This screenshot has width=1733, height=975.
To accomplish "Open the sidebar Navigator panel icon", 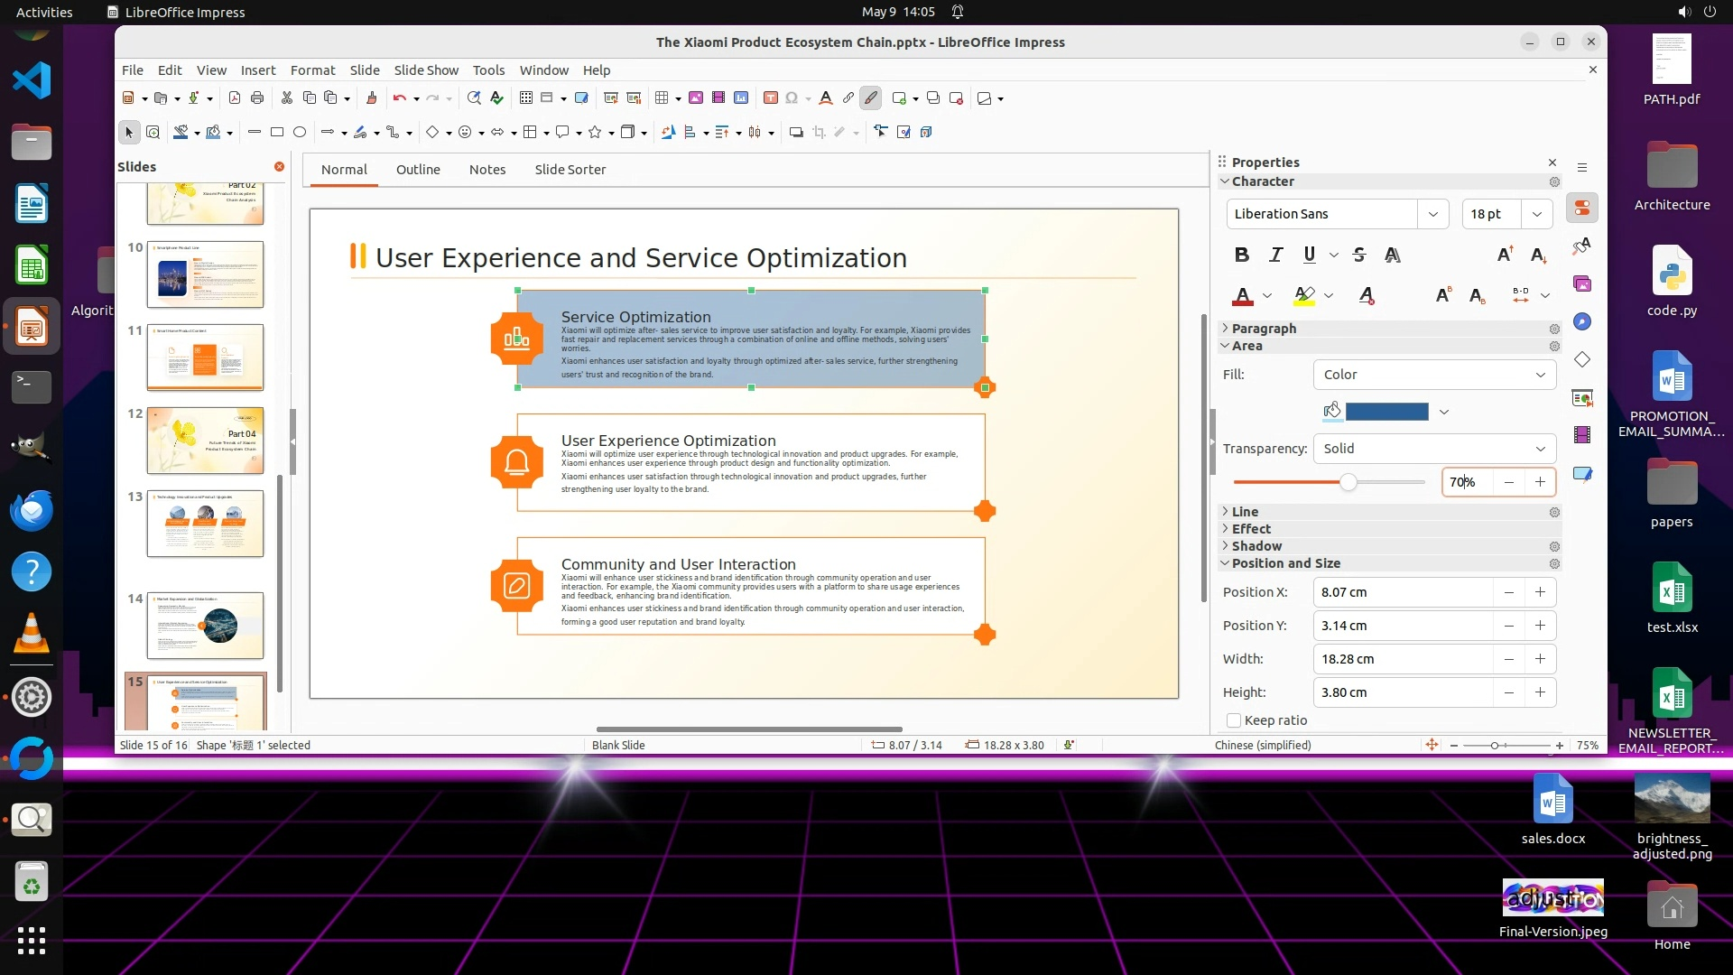I will [x=1582, y=322].
